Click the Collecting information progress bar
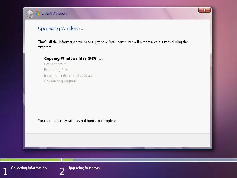Screen dimensions: 237x178 31,160
